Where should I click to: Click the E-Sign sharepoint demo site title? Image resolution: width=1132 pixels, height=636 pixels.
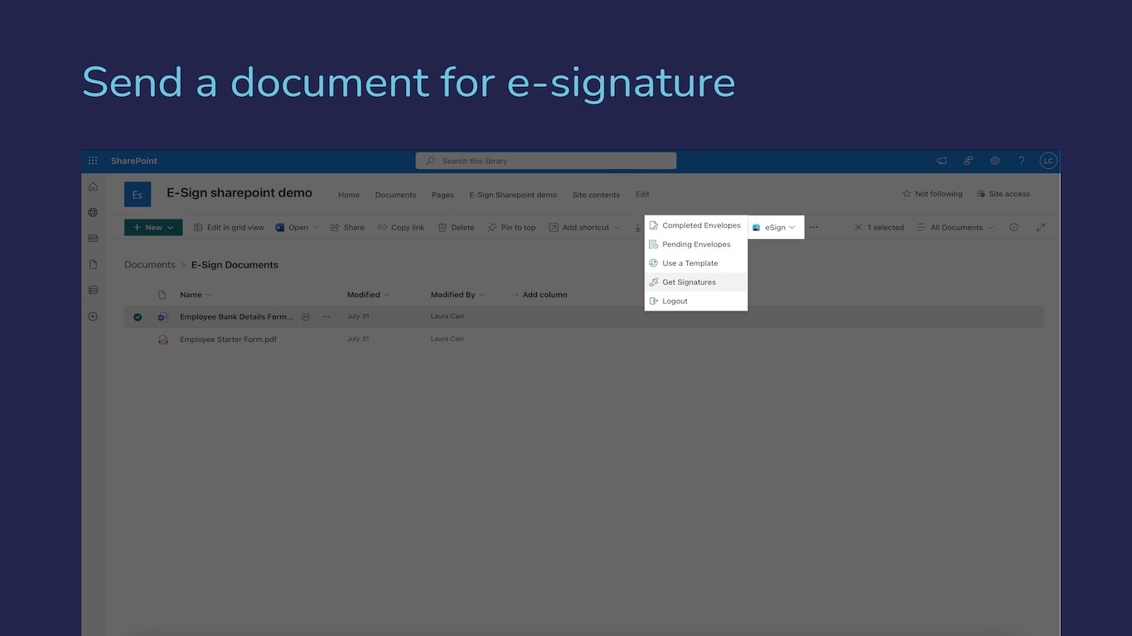pos(239,193)
